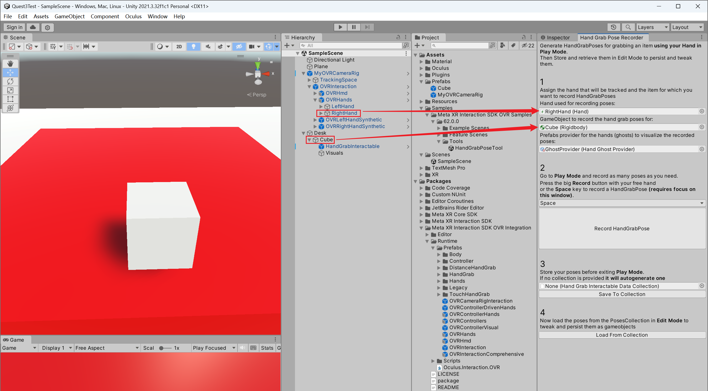Open the Hierarchy create plus menu

(x=289, y=45)
